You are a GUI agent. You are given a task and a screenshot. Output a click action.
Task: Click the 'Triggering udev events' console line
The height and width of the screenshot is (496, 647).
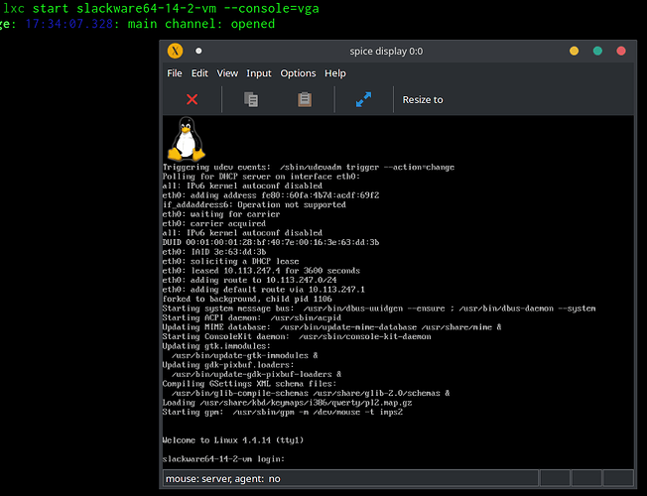(309, 167)
